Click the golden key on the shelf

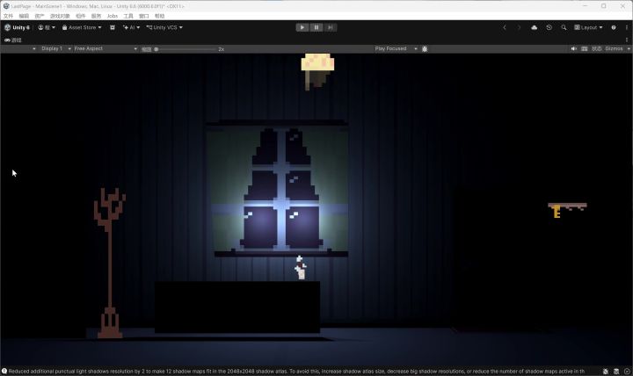tap(557, 212)
